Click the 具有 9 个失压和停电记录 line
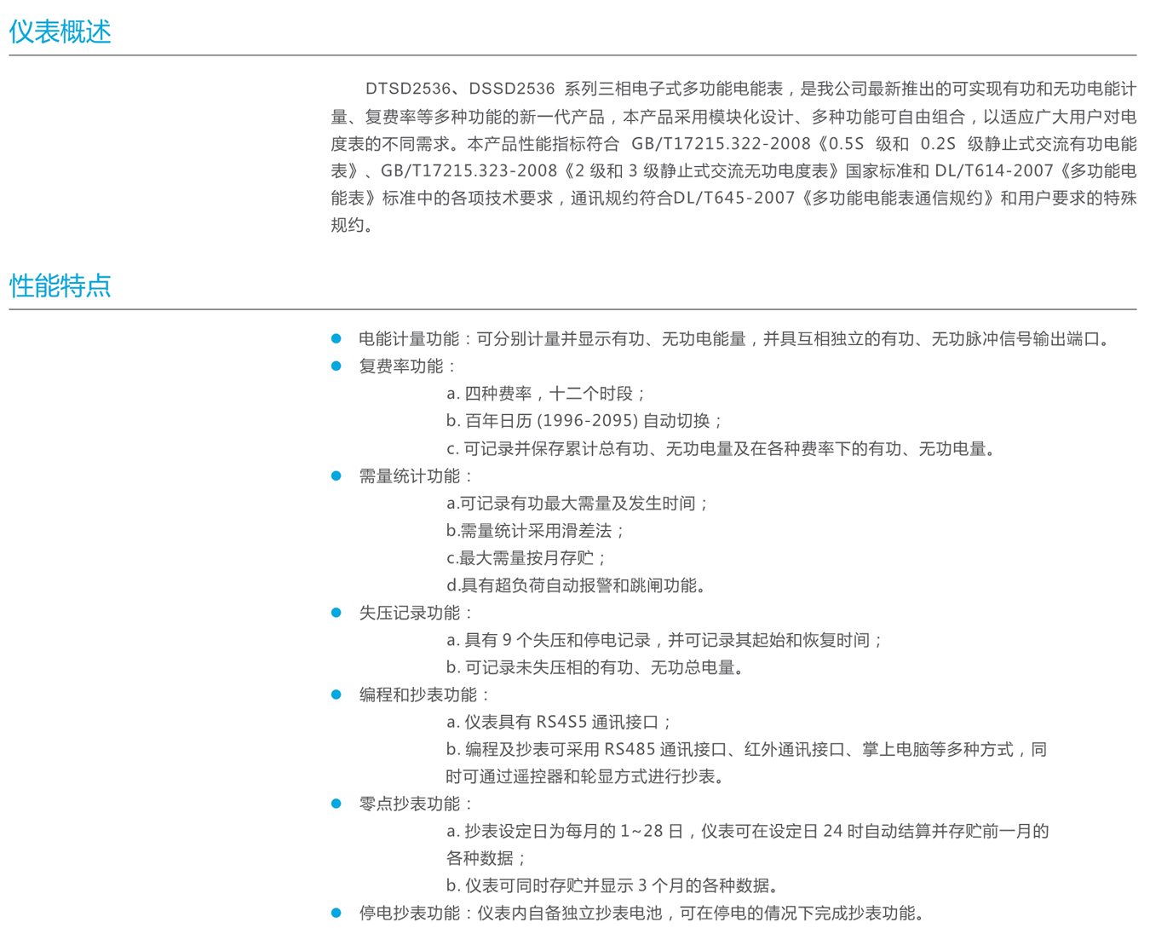 [x=664, y=640]
